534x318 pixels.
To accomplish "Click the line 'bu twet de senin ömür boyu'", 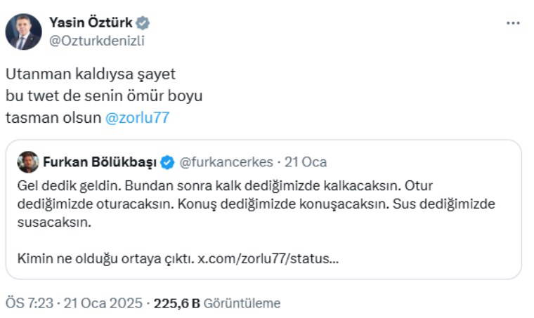I will [103, 95].
